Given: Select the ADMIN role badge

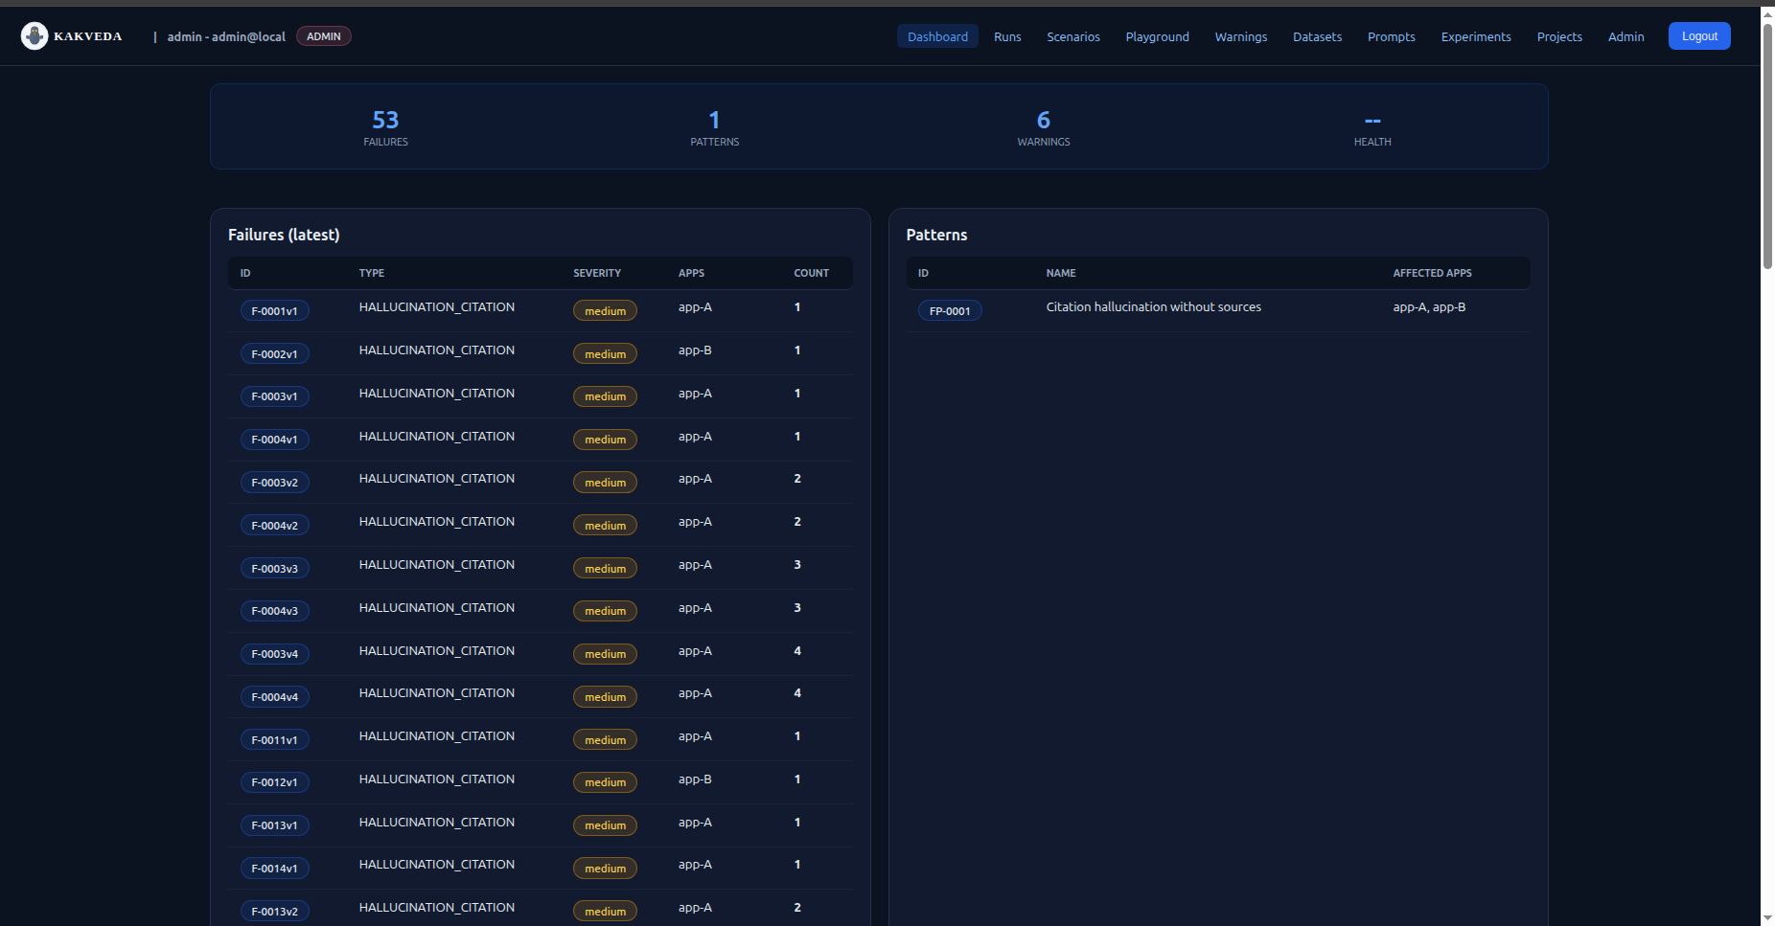Looking at the screenshot, I should [x=323, y=36].
